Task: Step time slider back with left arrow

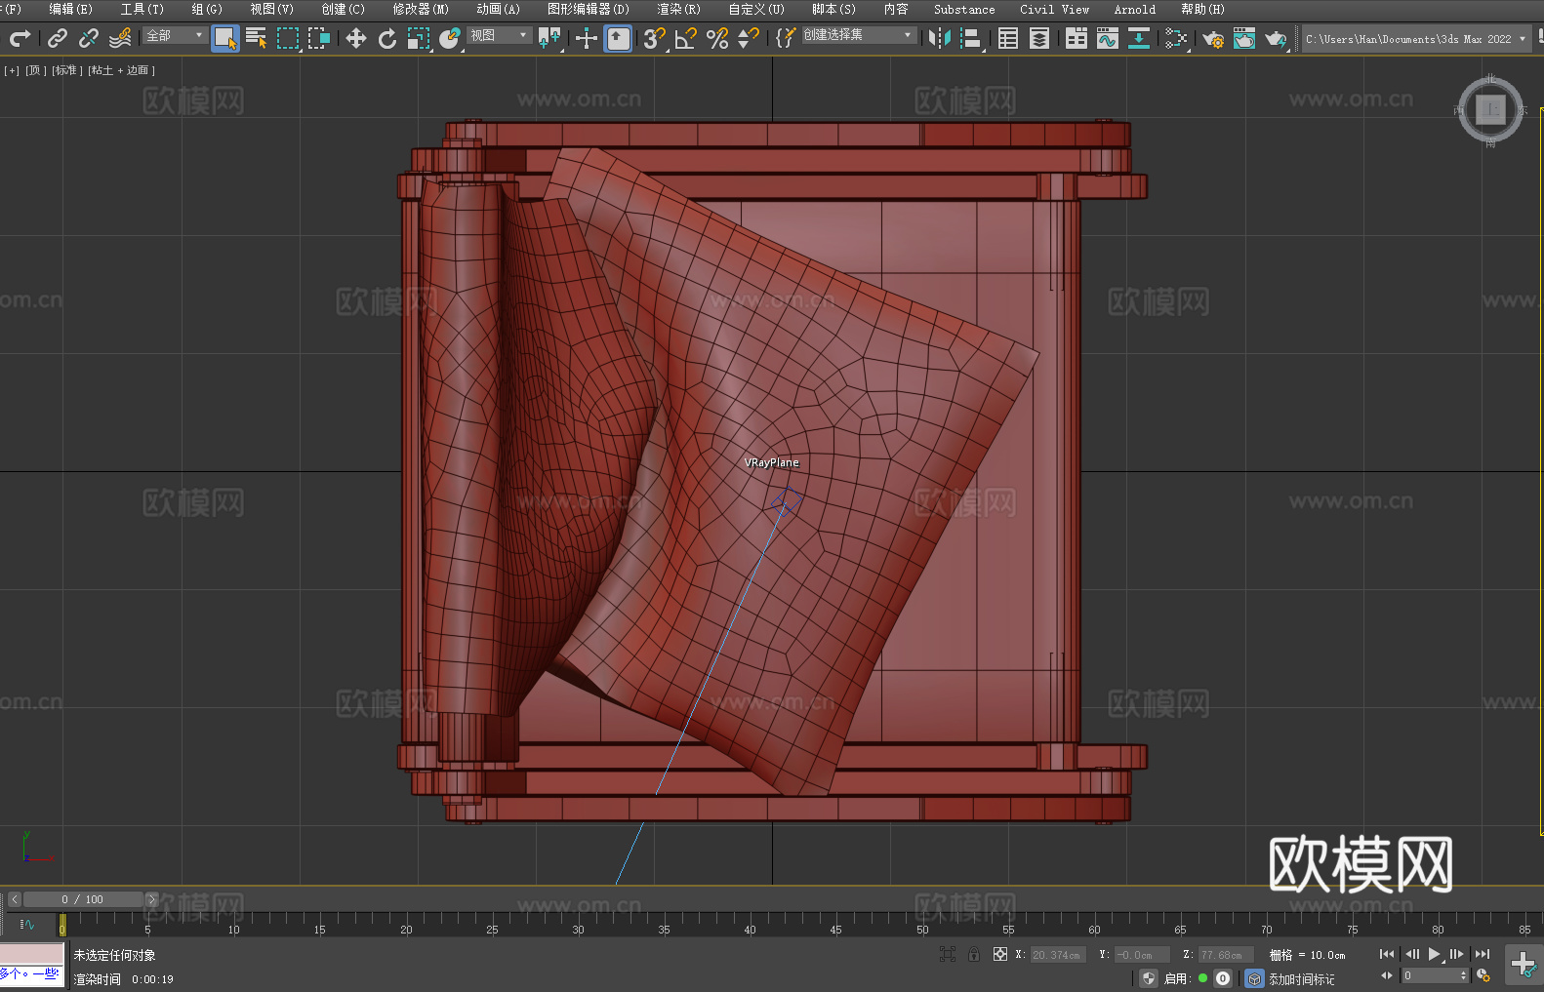Action: (x=14, y=899)
